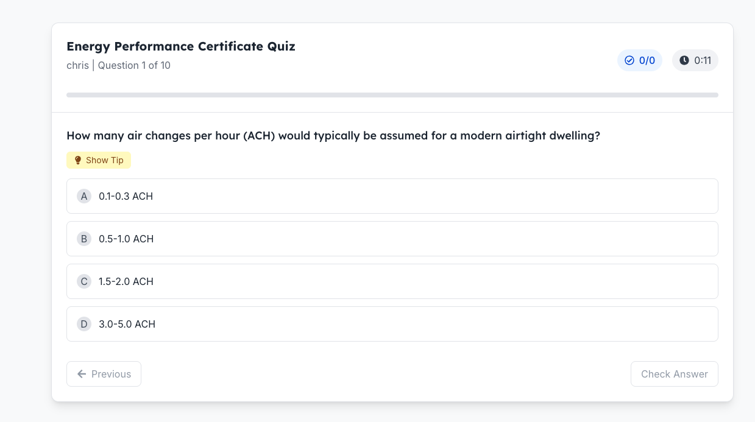Click the left arrow icon on Previous
755x422 pixels.
[82, 374]
